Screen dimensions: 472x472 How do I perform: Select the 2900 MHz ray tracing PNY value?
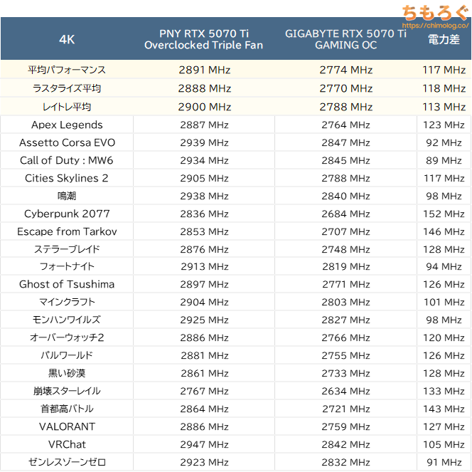(x=205, y=107)
